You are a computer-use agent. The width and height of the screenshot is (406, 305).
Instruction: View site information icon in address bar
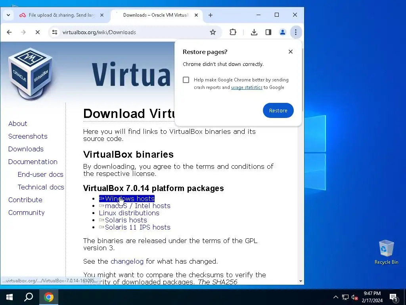pos(55,32)
